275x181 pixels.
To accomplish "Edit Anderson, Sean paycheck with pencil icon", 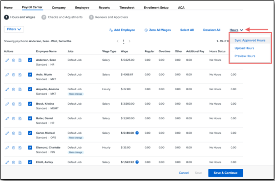I will [x=7, y=60].
